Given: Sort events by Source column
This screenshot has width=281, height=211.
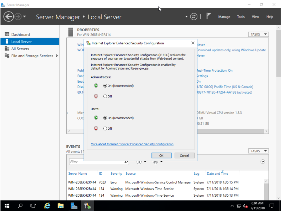Looking at the screenshot, I should [x=130, y=173].
